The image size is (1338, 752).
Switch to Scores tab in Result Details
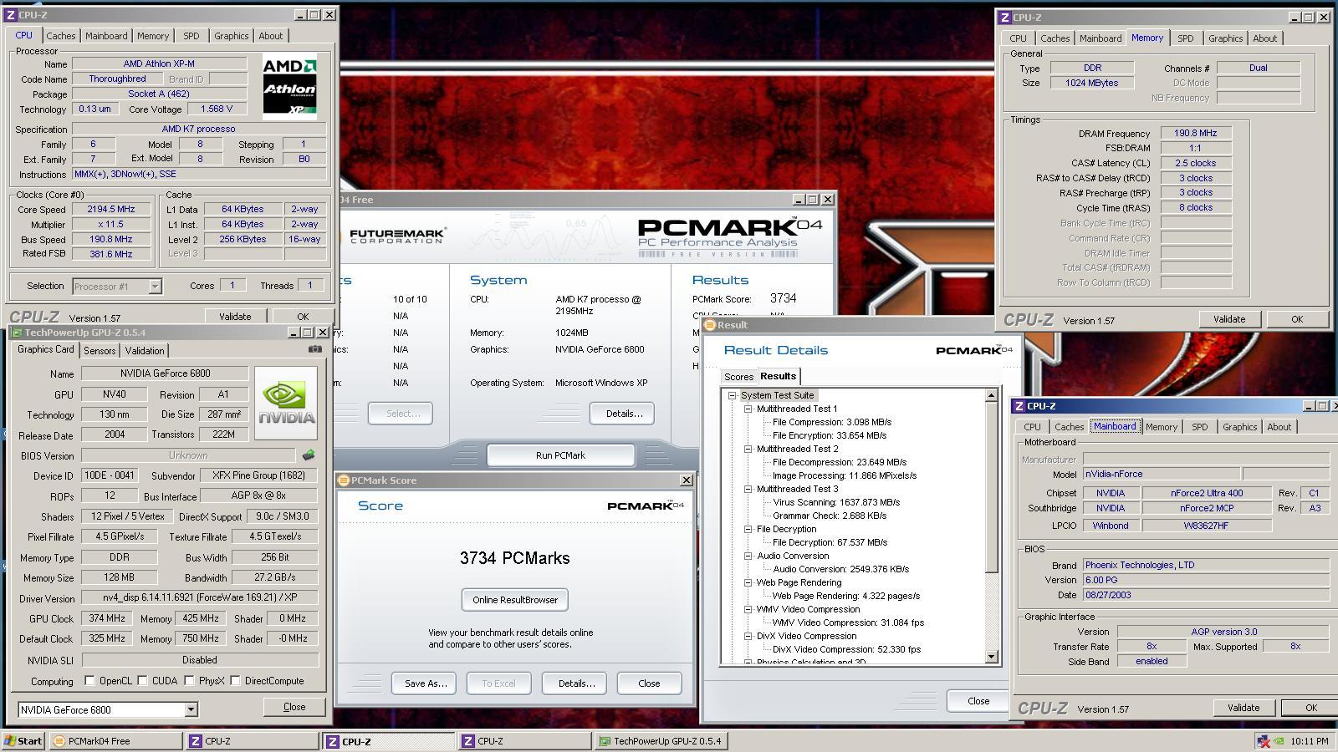(738, 377)
